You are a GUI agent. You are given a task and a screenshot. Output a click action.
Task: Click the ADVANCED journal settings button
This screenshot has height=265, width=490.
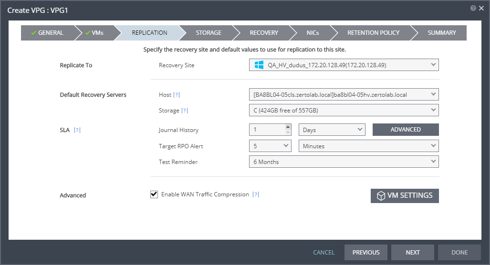(406, 130)
